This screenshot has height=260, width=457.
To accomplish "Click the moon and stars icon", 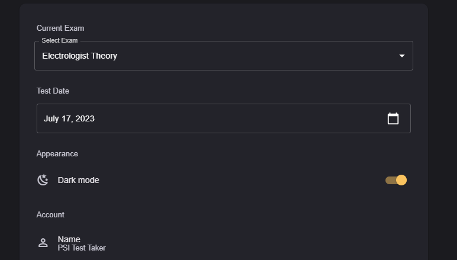I will 43,180.
